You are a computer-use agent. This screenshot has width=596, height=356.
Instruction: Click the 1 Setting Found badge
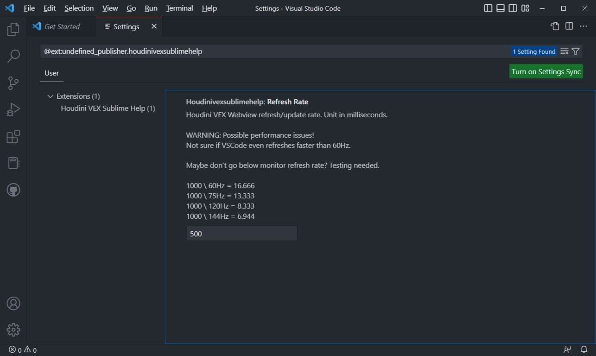534,51
